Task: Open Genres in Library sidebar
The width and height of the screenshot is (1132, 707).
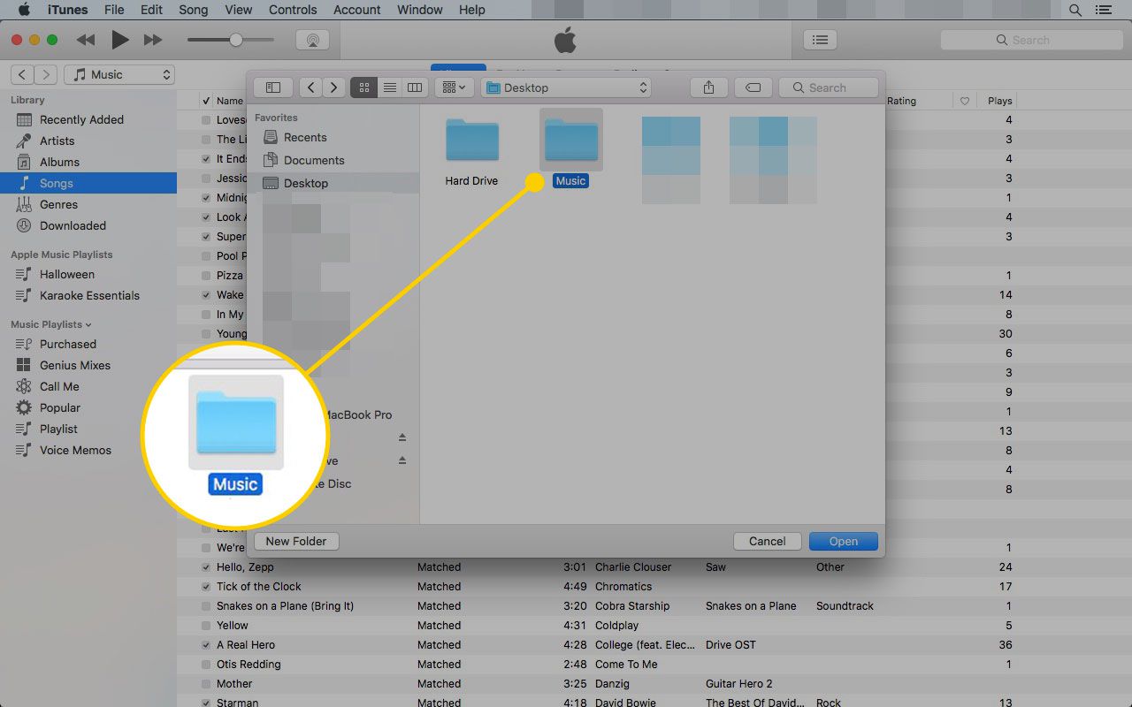Action: (58, 204)
